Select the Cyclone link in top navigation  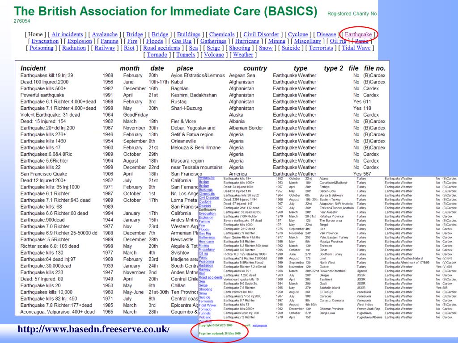tap(298, 34)
